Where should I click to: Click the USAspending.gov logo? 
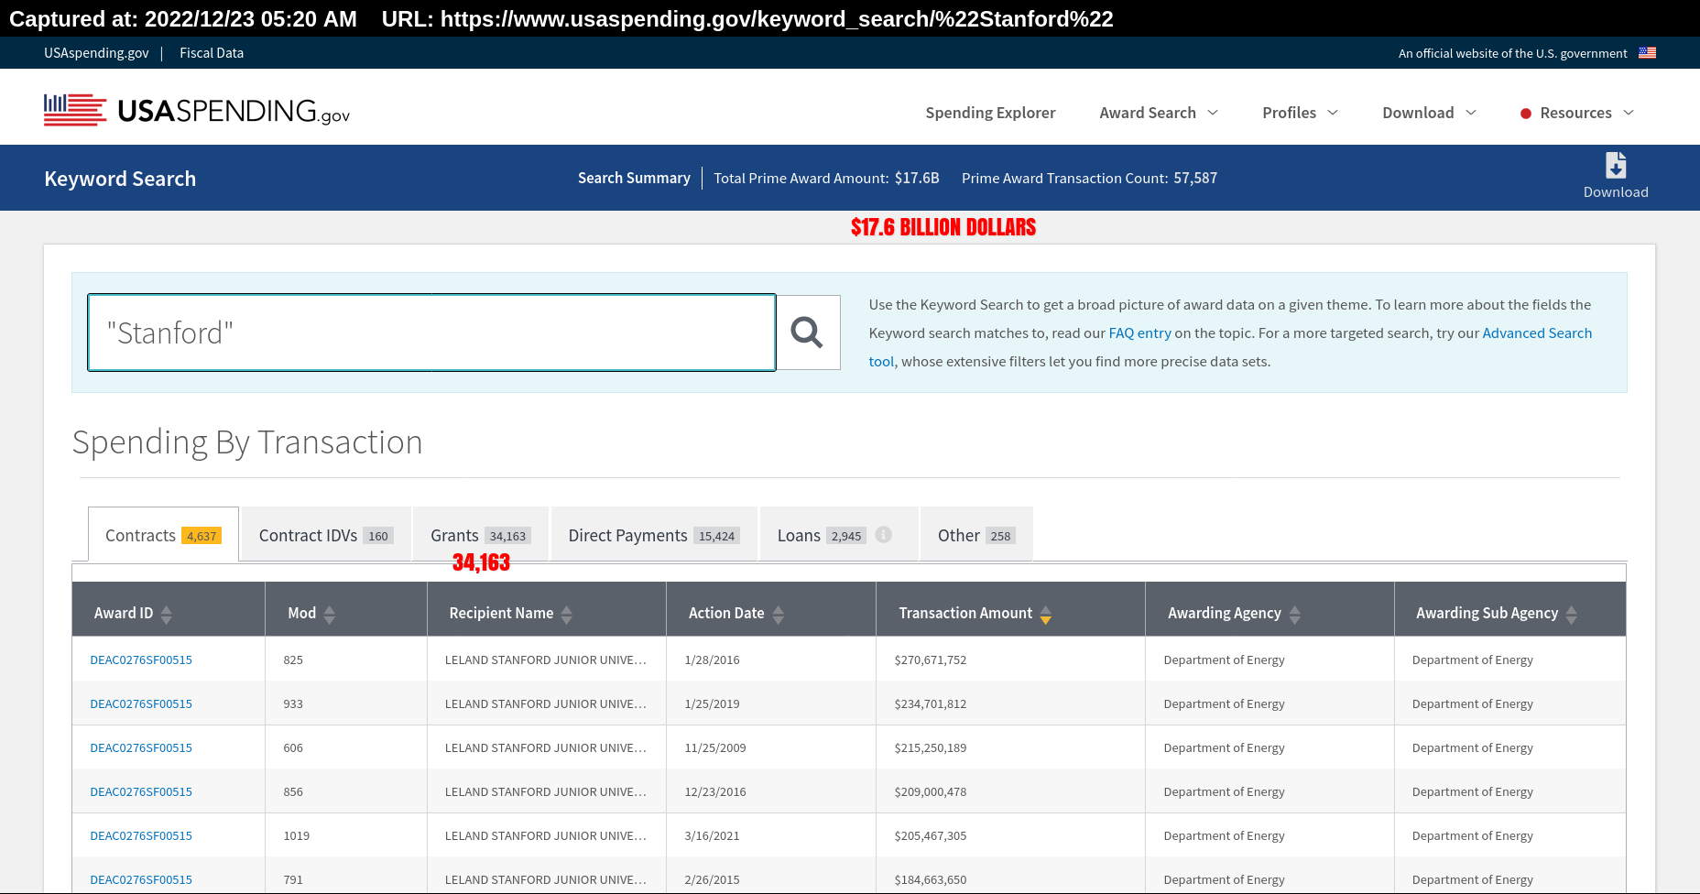(197, 111)
